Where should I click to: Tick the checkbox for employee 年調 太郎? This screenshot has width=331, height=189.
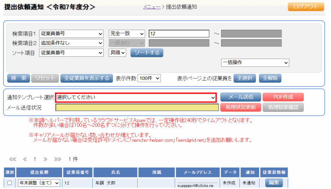[9, 183]
